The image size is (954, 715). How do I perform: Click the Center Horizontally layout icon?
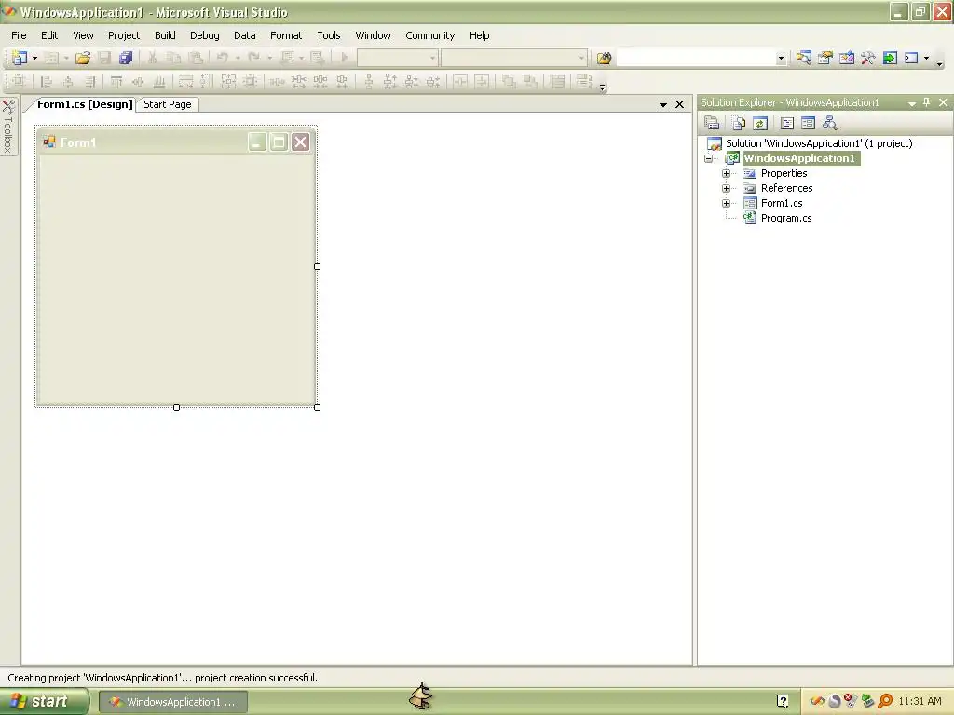460,82
